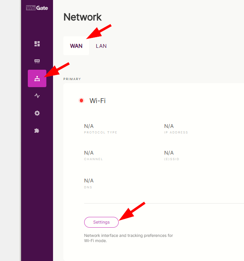Open the Wi-Fi Settings button
Viewport: 244px width, 261px height.
click(x=101, y=222)
